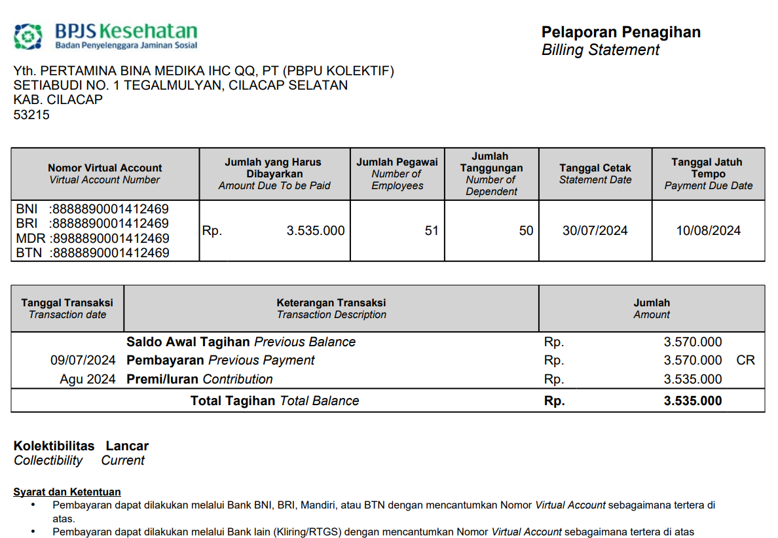Click the BTN virtual account number
This screenshot has width=778, height=538.
(x=109, y=253)
